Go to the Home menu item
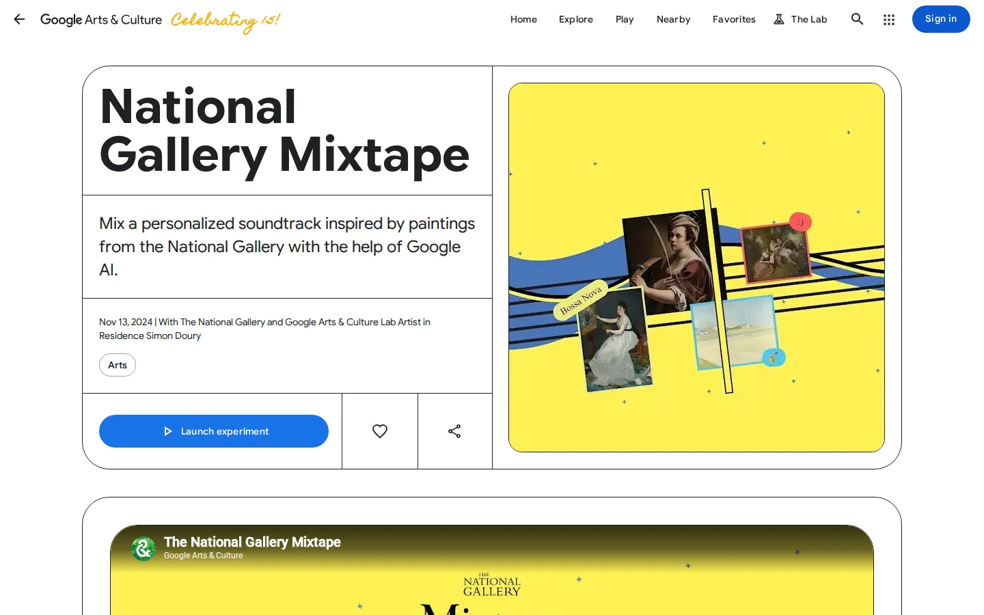The width and height of the screenshot is (984, 615). [x=523, y=19]
